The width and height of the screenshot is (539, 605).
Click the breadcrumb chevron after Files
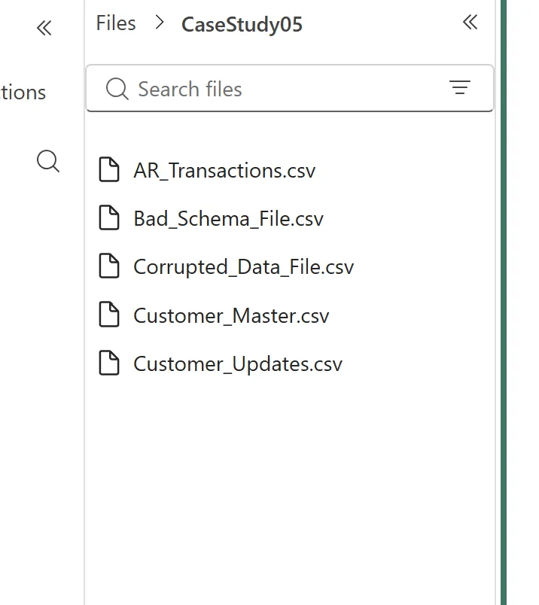(159, 23)
